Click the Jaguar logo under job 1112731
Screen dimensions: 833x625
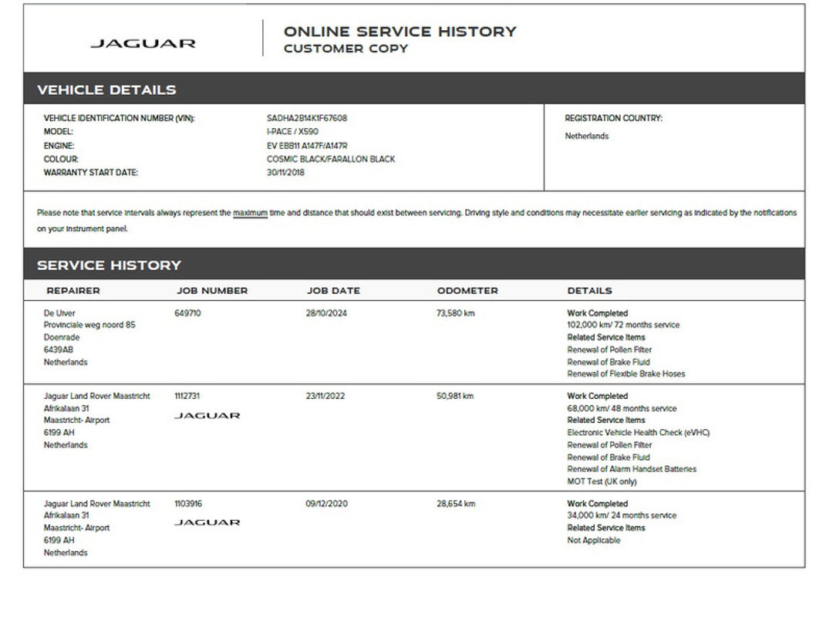(x=207, y=416)
